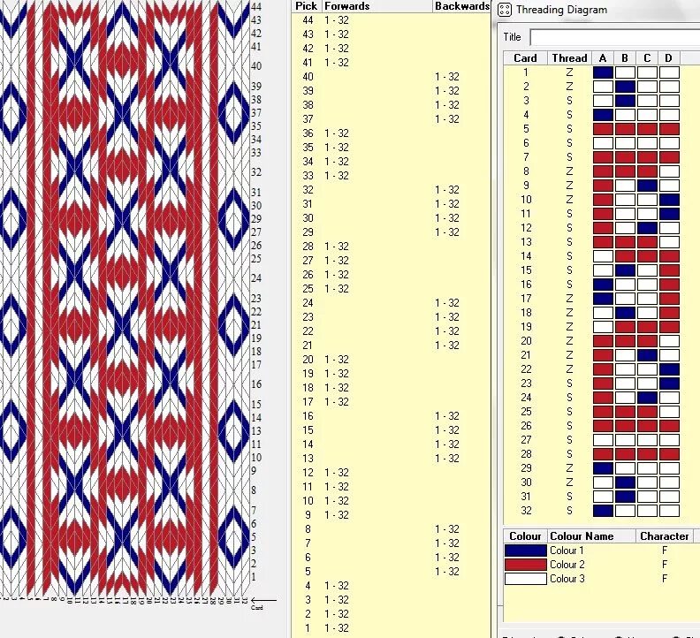Select the Colour 1 blue swatch
The height and width of the screenshot is (638, 700).
pyautogui.click(x=526, y=551)
